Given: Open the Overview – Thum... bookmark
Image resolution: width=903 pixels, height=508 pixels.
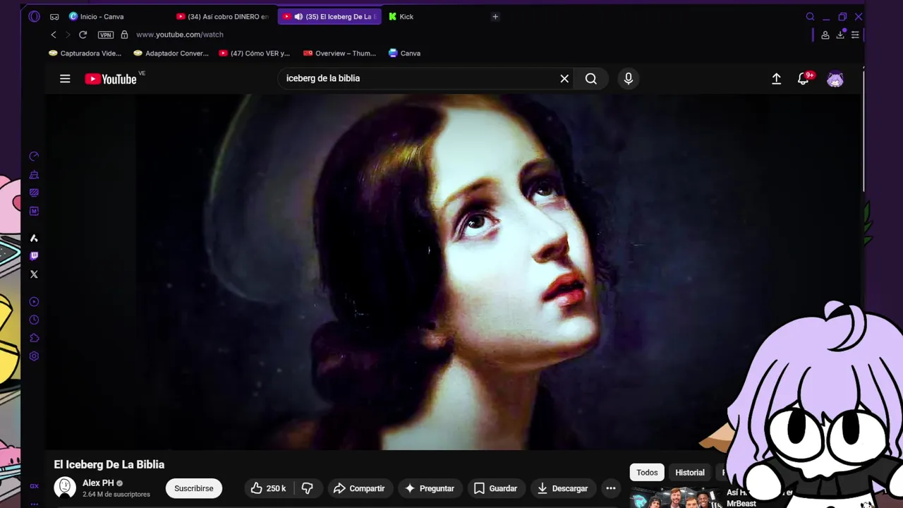Looking at the screenshot, I should 339,53.
